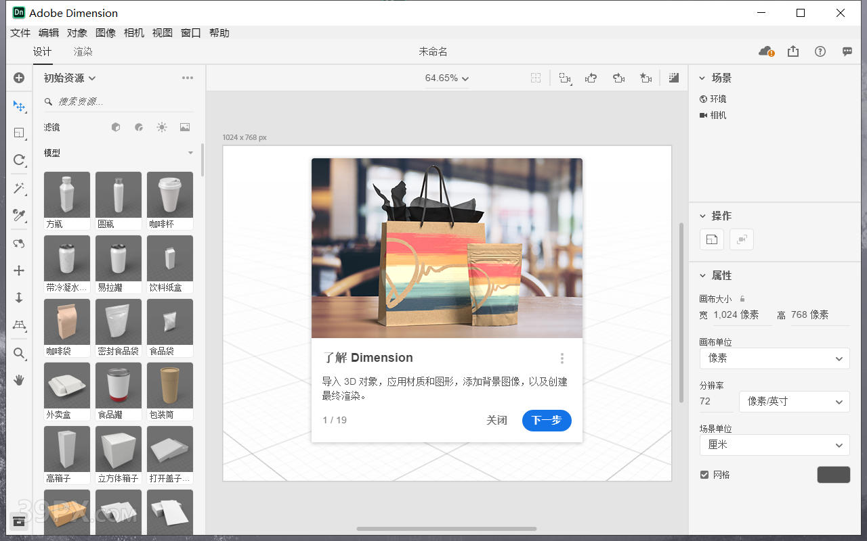Open the 窗口 menu

pyautogui.click(x=191, y=32)
